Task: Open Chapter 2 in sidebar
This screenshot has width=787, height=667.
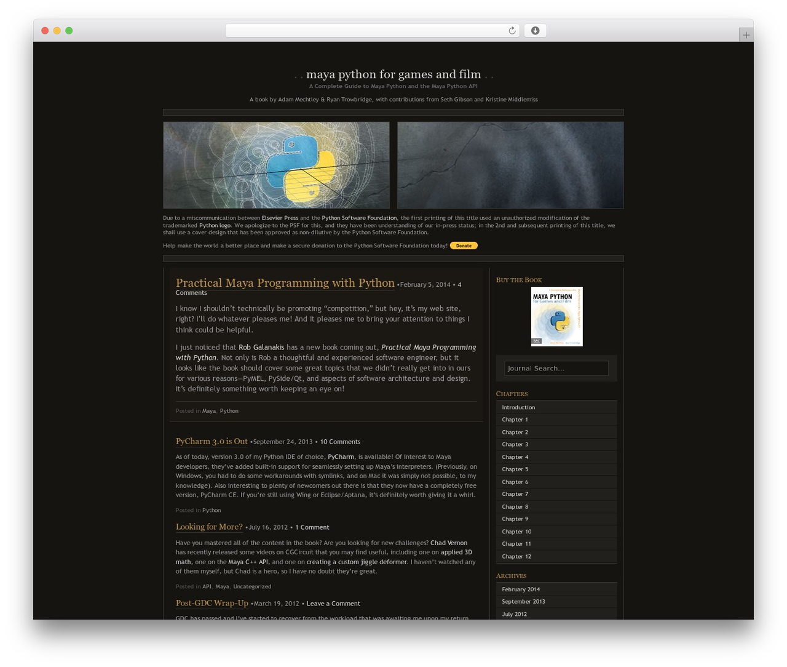Action: click(556, 432)
